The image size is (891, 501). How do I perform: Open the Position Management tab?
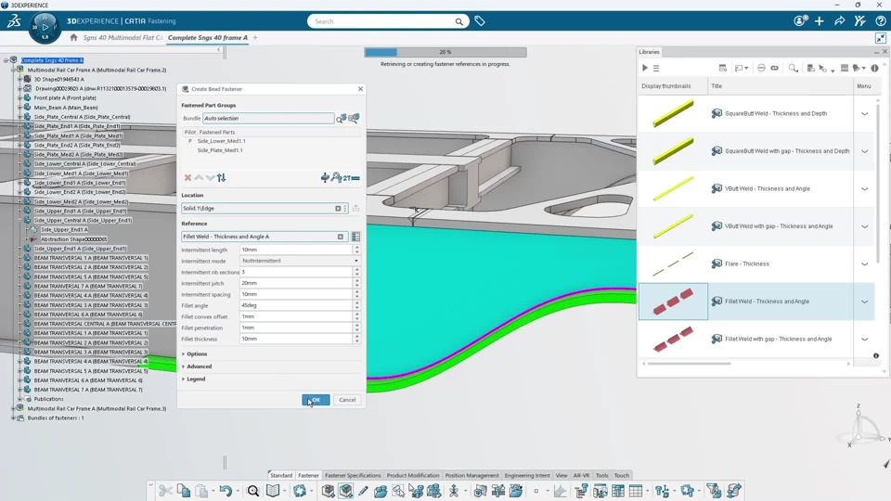[x=471, y=475]
